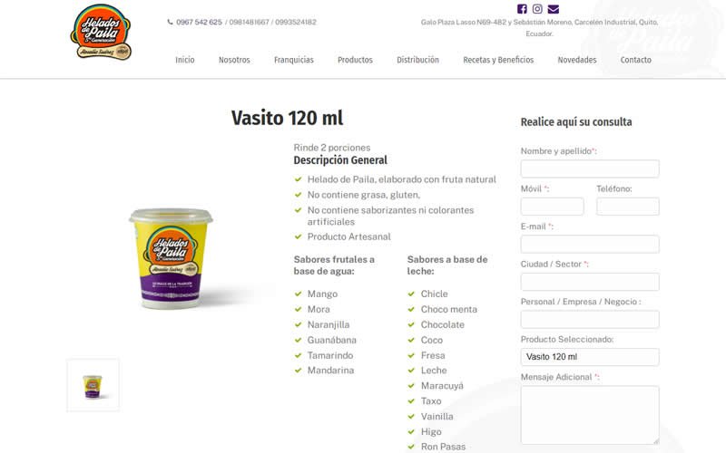Open Recetas y Beneficios menu
The height and width of the screenshot is (453, 726).
click(498, 60)
